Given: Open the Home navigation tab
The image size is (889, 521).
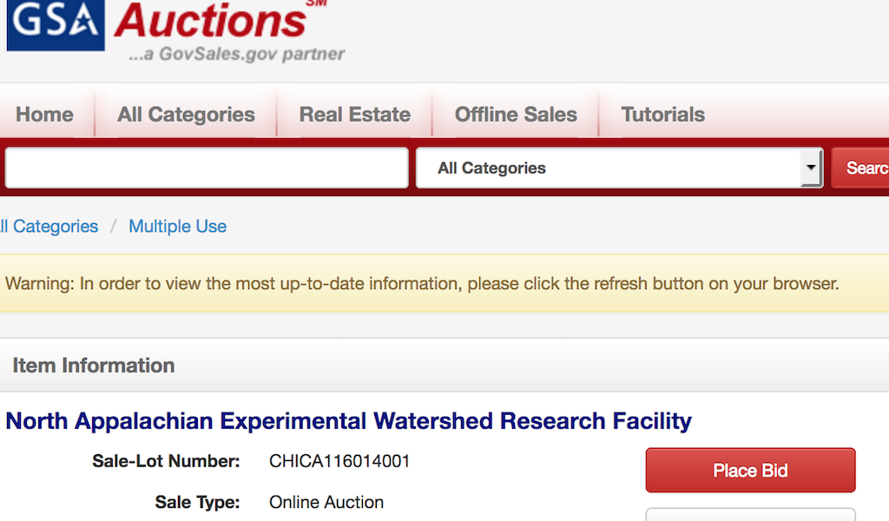Looking at the screenshot, I should [44, 115].
